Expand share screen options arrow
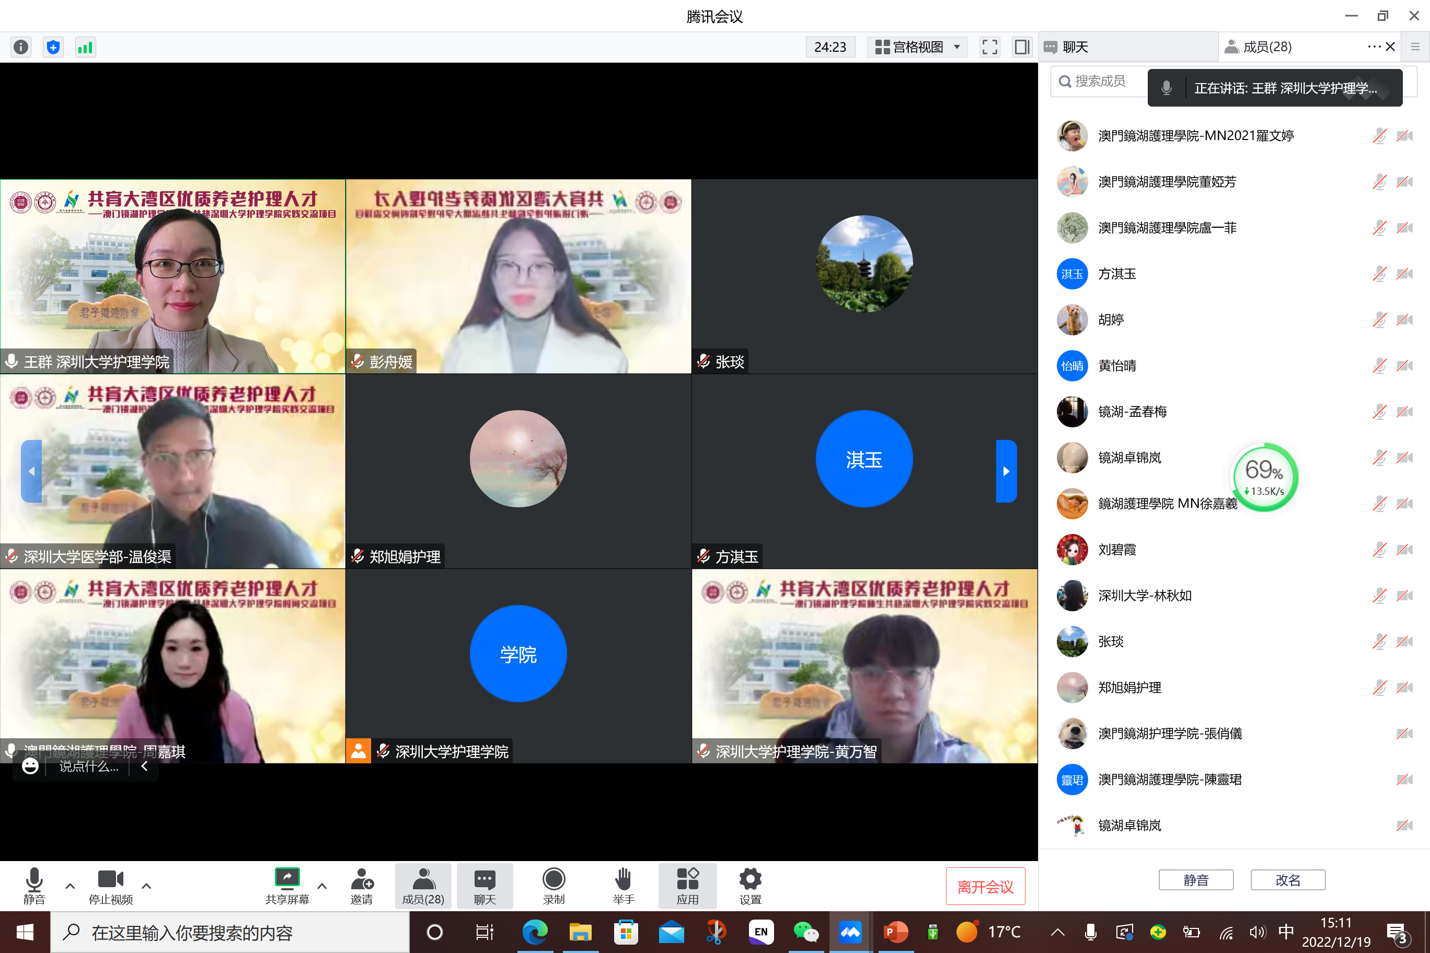The height and width of the screenshot is (953, 1430). coord(322,886)
